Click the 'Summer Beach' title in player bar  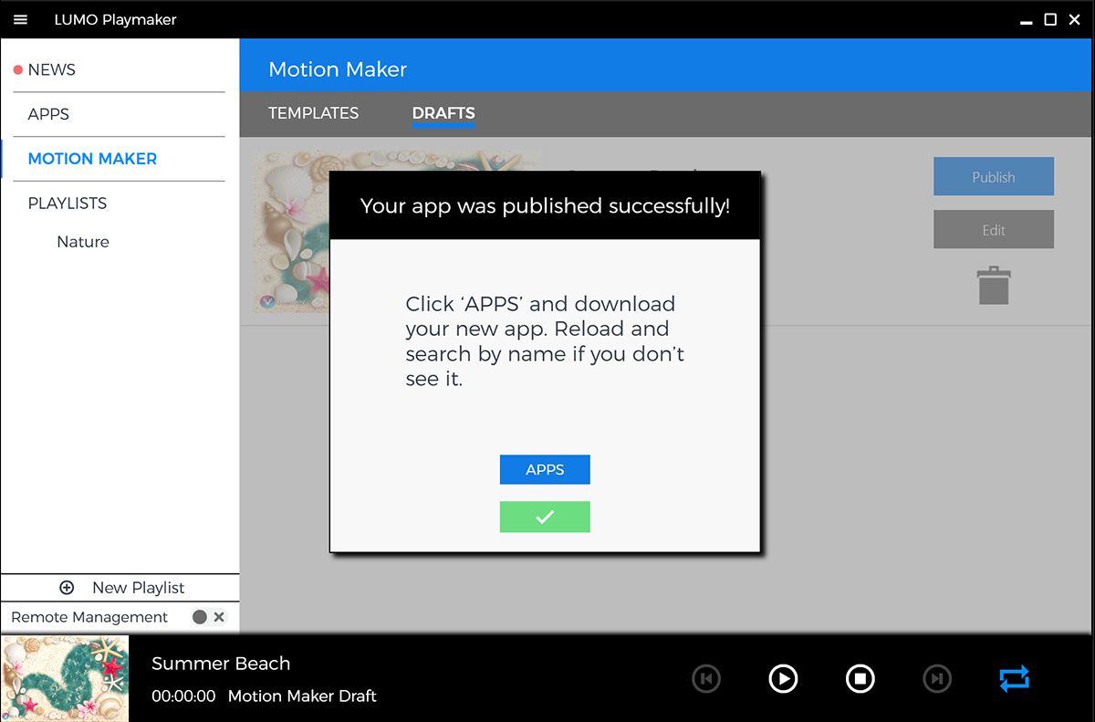tap(221, 664)
